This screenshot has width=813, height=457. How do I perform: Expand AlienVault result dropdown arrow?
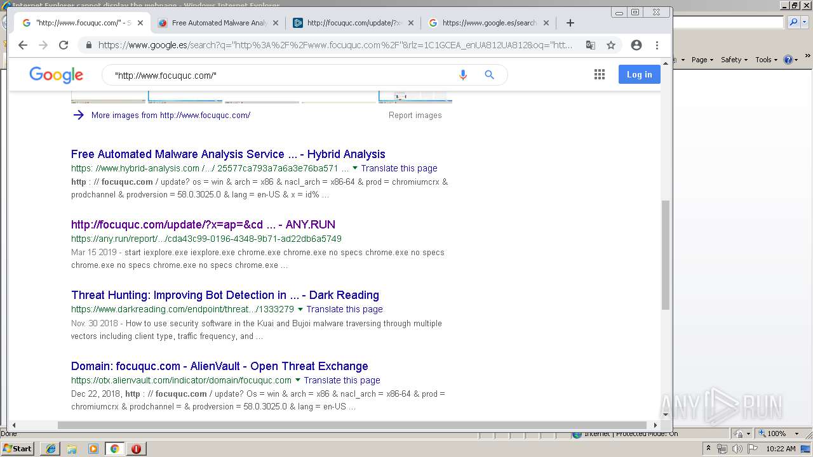coord(298,380)
